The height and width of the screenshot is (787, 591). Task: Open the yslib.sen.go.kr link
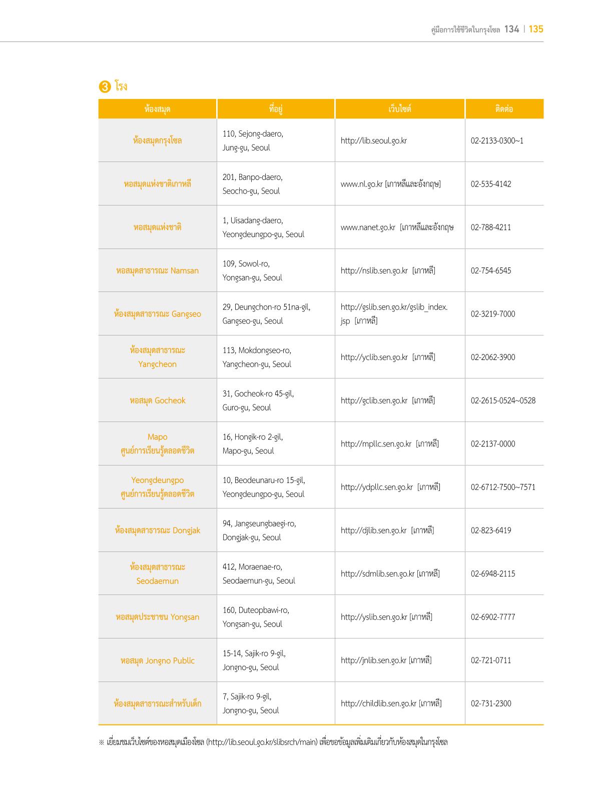click(374, 617)
